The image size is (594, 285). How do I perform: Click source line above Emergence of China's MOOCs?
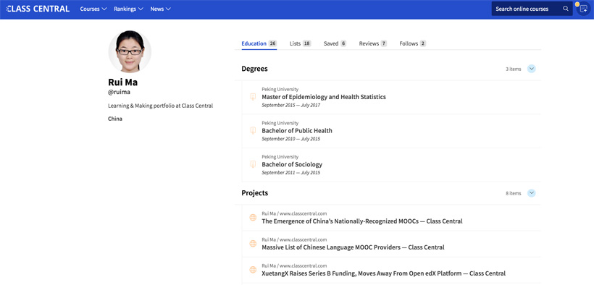coord(294,213)
